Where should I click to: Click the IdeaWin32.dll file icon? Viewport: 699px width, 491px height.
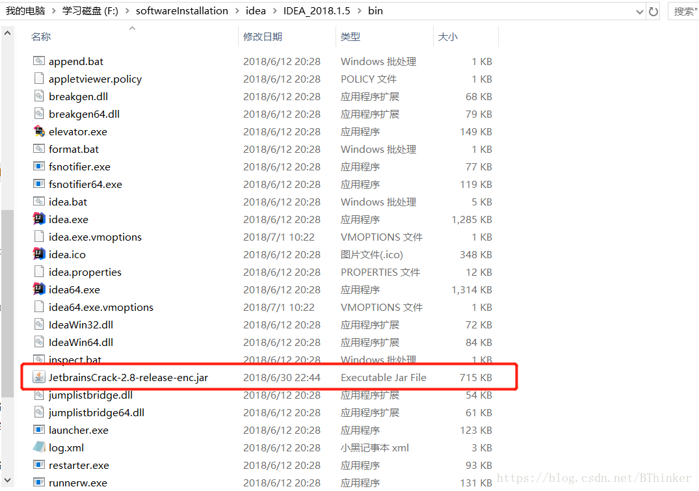click(x=39, y=325)
